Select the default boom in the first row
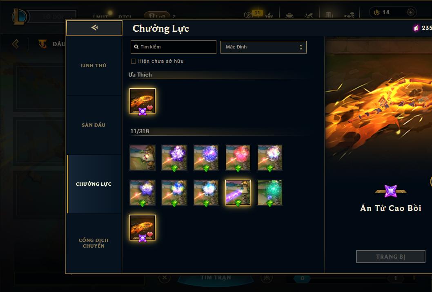 pos(143,158)
